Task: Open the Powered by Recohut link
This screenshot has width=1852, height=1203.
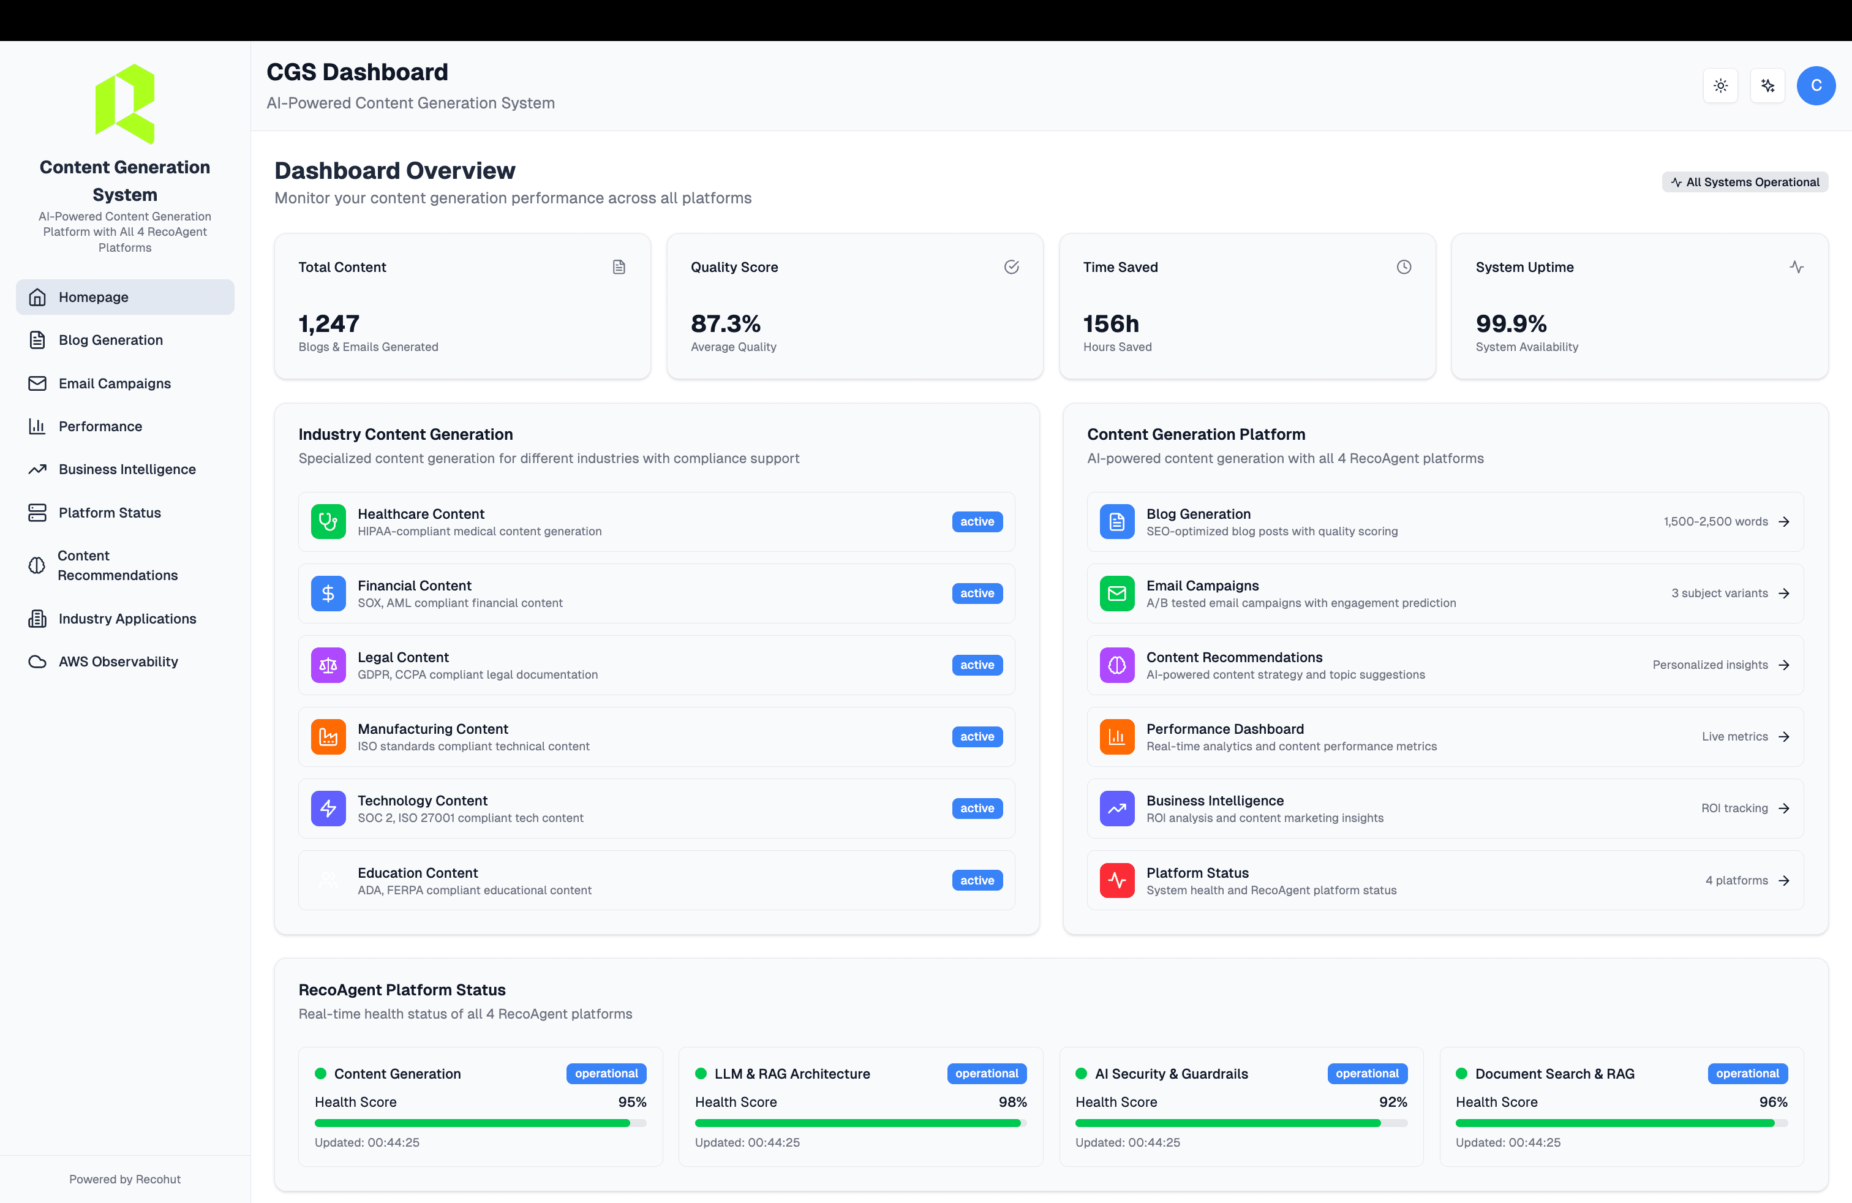Action: pyautogui.click(x=124, y=1179)
